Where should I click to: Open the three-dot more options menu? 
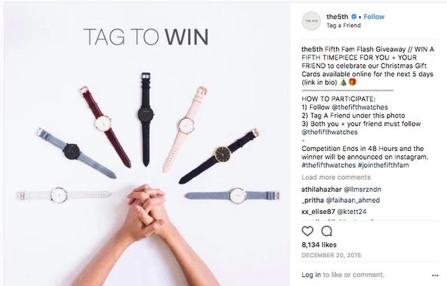435,276
